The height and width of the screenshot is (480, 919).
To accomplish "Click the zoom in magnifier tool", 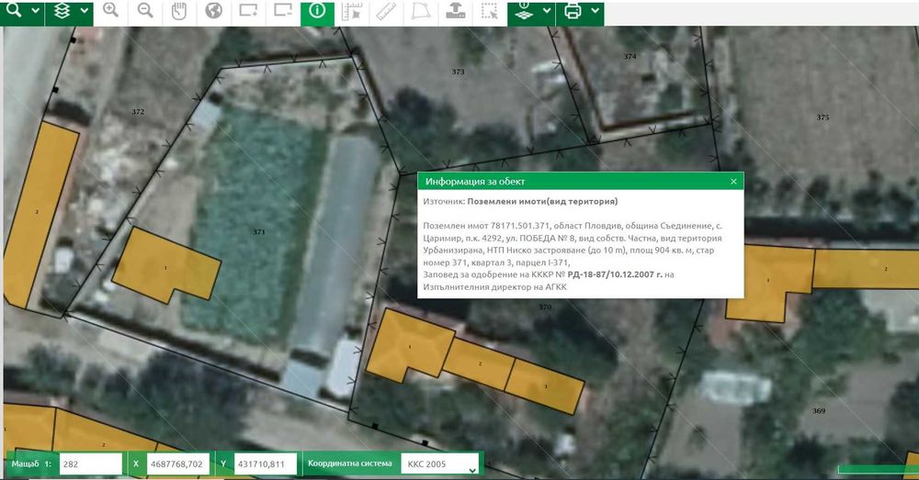I will (x=110, y=11).
